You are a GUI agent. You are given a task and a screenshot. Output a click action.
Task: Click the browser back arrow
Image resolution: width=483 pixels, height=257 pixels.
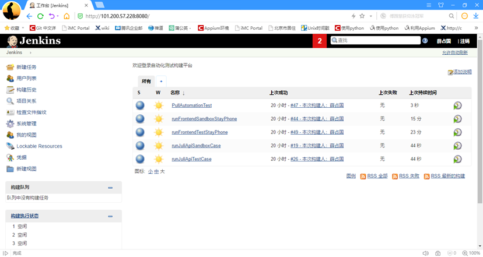click(x=29, y=16)
